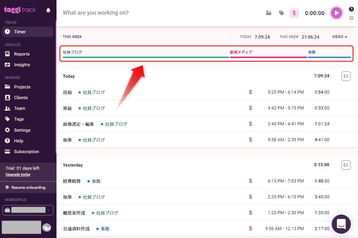
Task: Toggle billable icon on 9:58 AM 執筆 entry
Action: click(x=251, y=140)
